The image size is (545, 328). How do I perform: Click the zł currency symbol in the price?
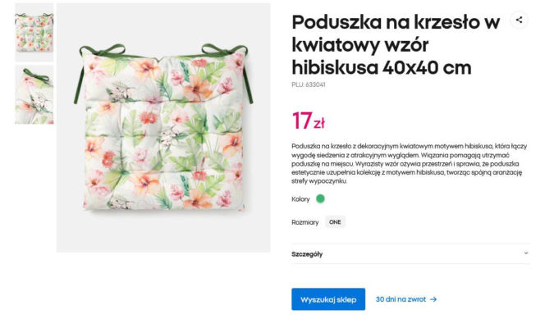319,124
